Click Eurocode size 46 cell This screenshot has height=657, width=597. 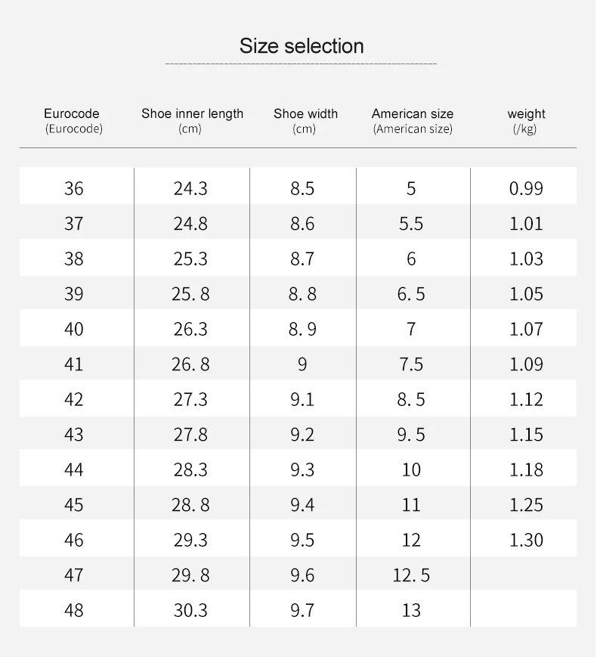[x=74, y=540]
